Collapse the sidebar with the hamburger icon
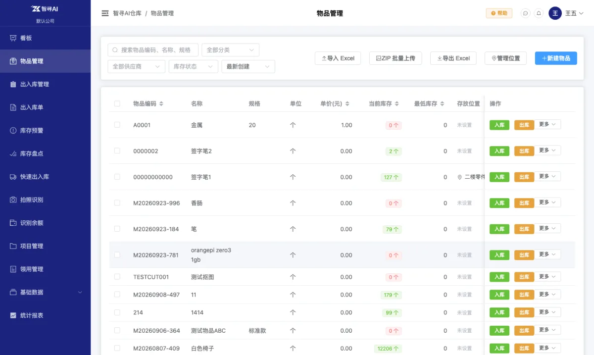This screenshot has width=594, height=355. [105, 13]
